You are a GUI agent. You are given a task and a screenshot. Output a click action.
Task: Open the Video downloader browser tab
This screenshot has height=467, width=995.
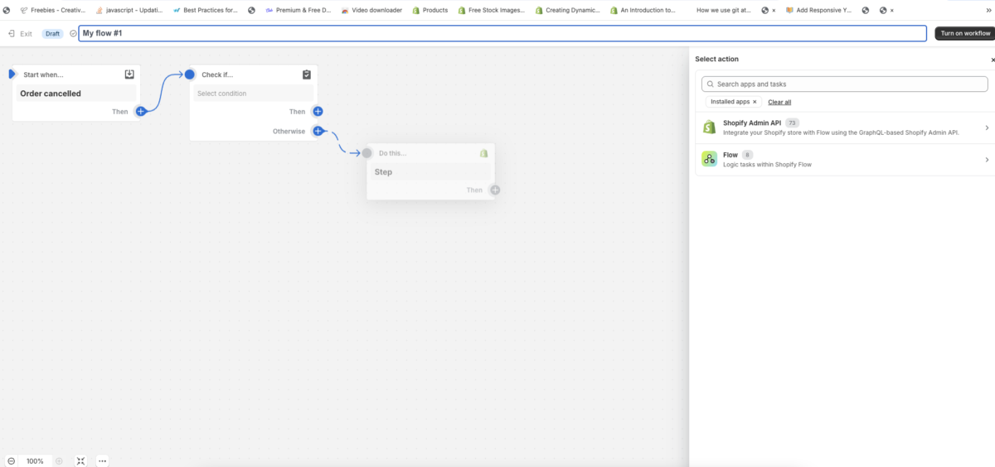pyautogui.click(x=371, y=11)
